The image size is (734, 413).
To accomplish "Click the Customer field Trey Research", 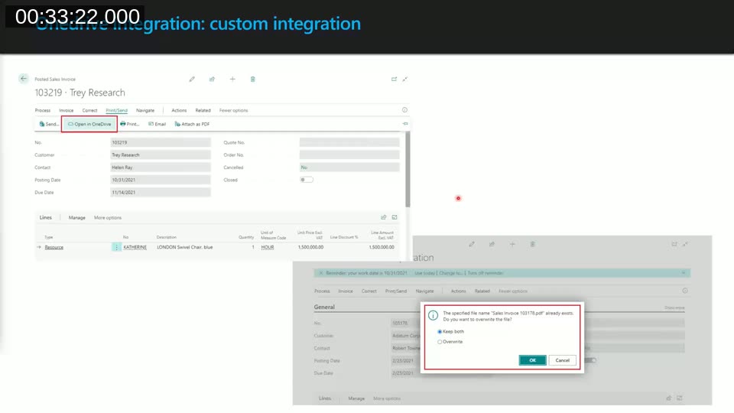I will coord(161,155).
